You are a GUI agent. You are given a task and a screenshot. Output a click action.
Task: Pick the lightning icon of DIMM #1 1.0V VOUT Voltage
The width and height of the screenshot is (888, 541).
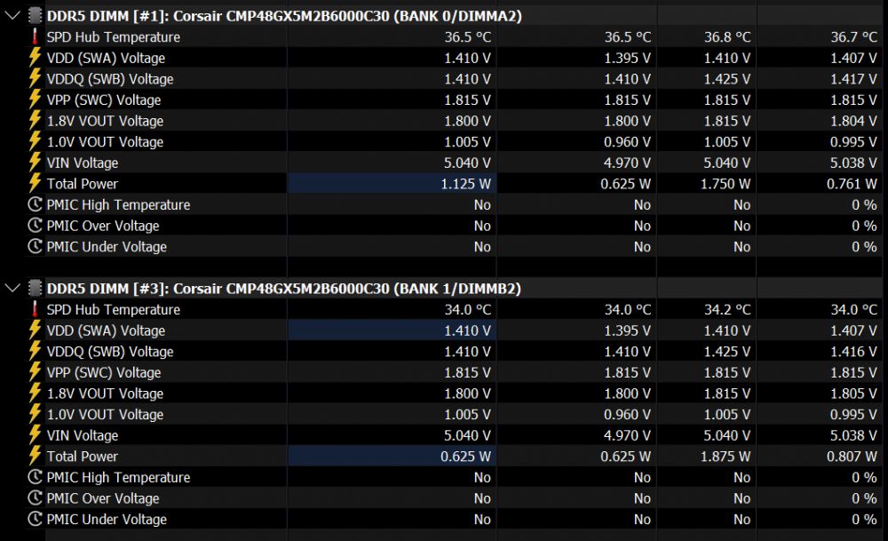[x=36, y=141]
